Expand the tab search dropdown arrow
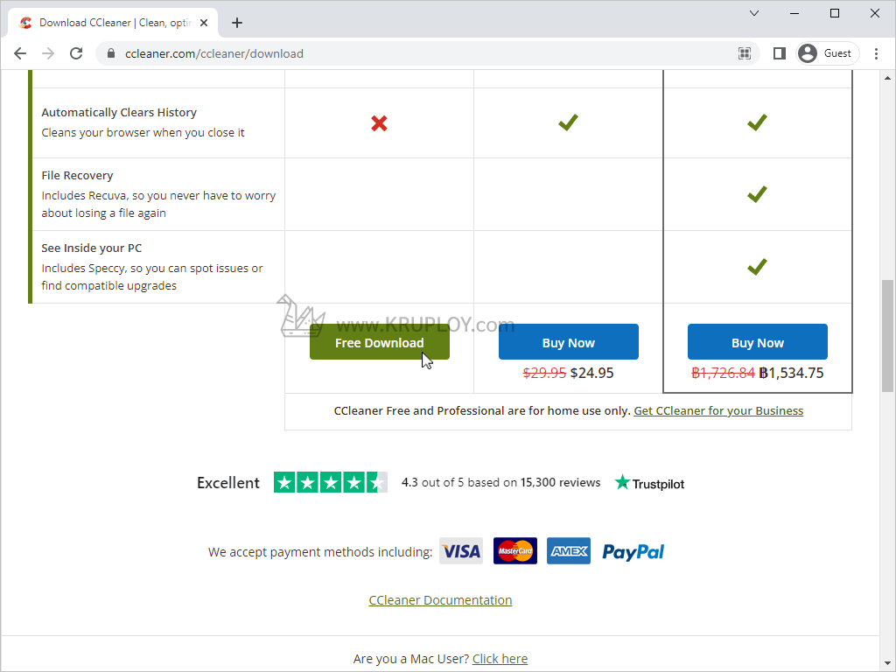896x672 pixels. click(x=754, y=13)
